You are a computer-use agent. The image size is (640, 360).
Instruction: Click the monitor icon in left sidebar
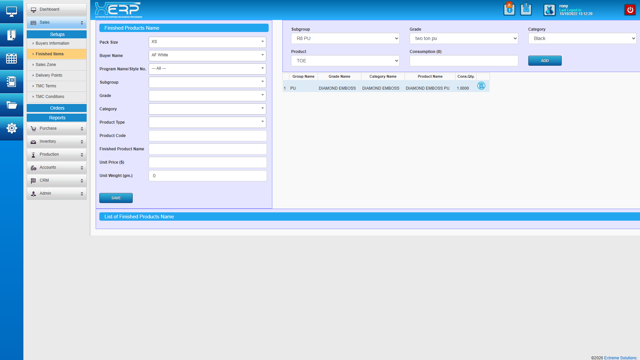11,12
